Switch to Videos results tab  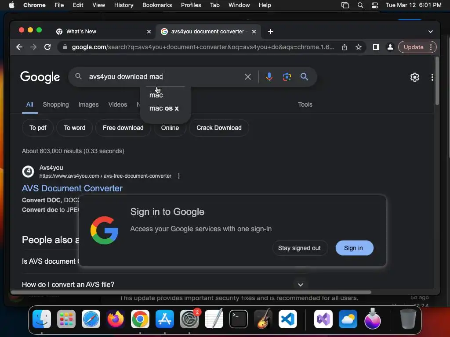(x=118, y=104)
